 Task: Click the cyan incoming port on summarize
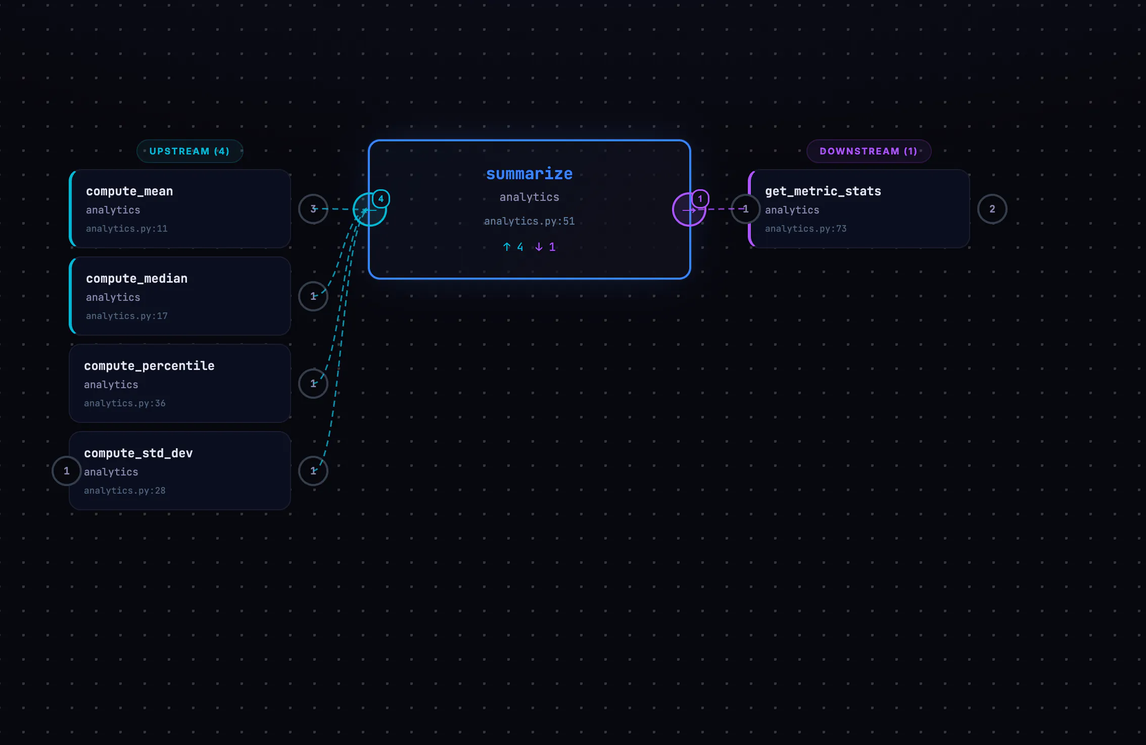369,209
